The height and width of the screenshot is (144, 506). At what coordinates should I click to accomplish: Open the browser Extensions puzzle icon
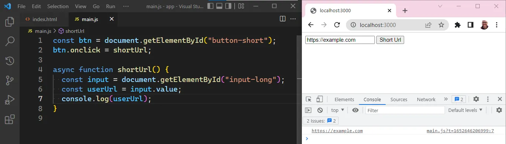coord(457,25)
